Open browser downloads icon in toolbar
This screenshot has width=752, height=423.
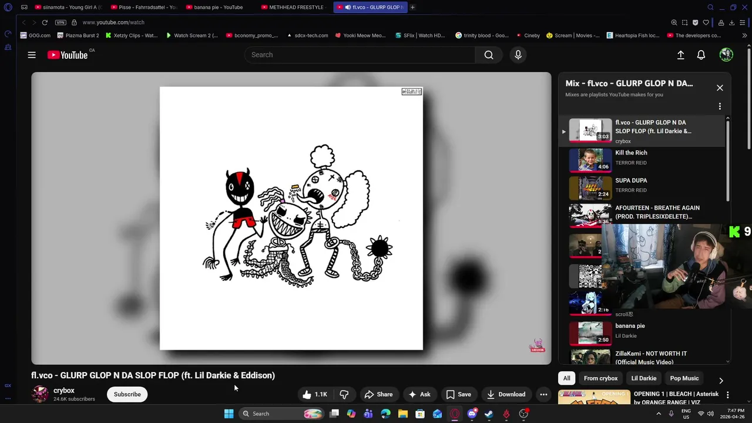pyautogui.click(x=731, y=22)
